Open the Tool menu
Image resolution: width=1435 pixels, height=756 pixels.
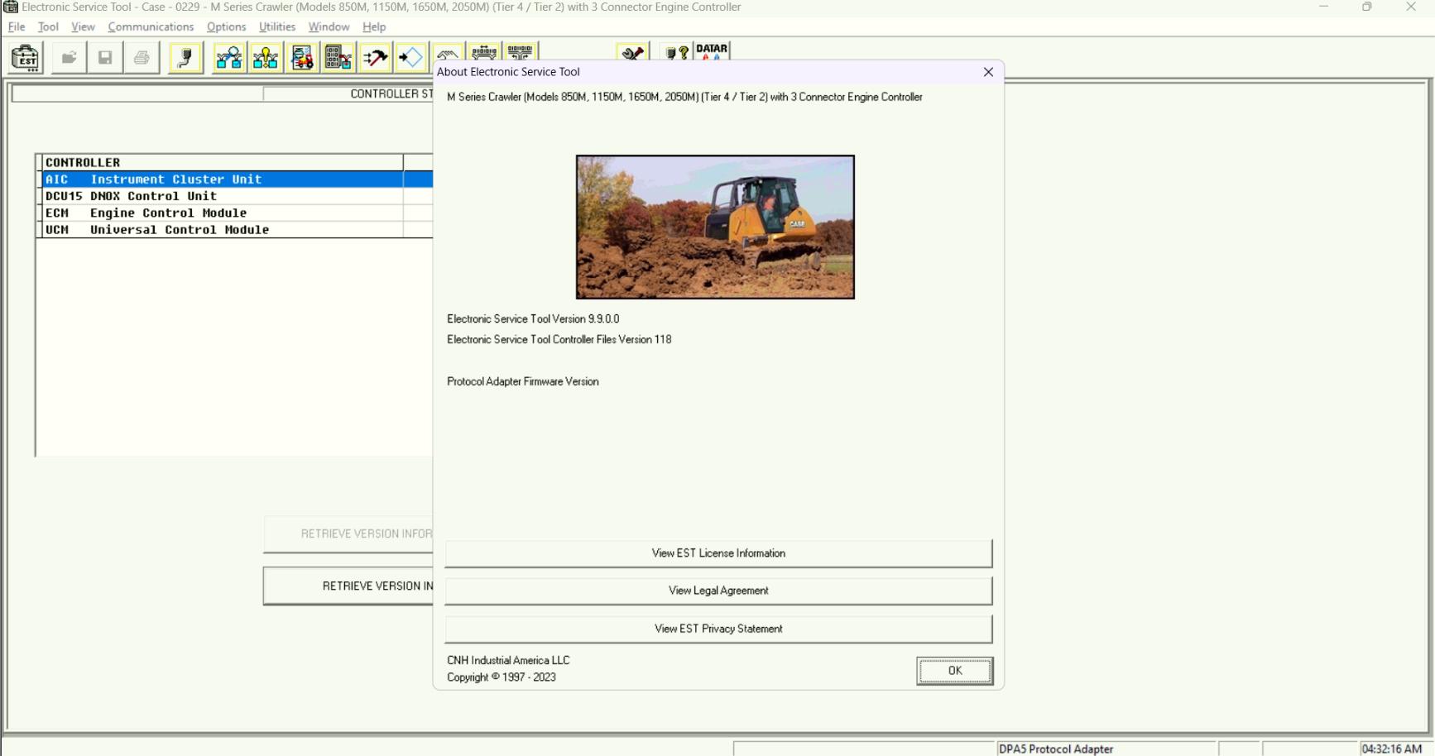48,26
